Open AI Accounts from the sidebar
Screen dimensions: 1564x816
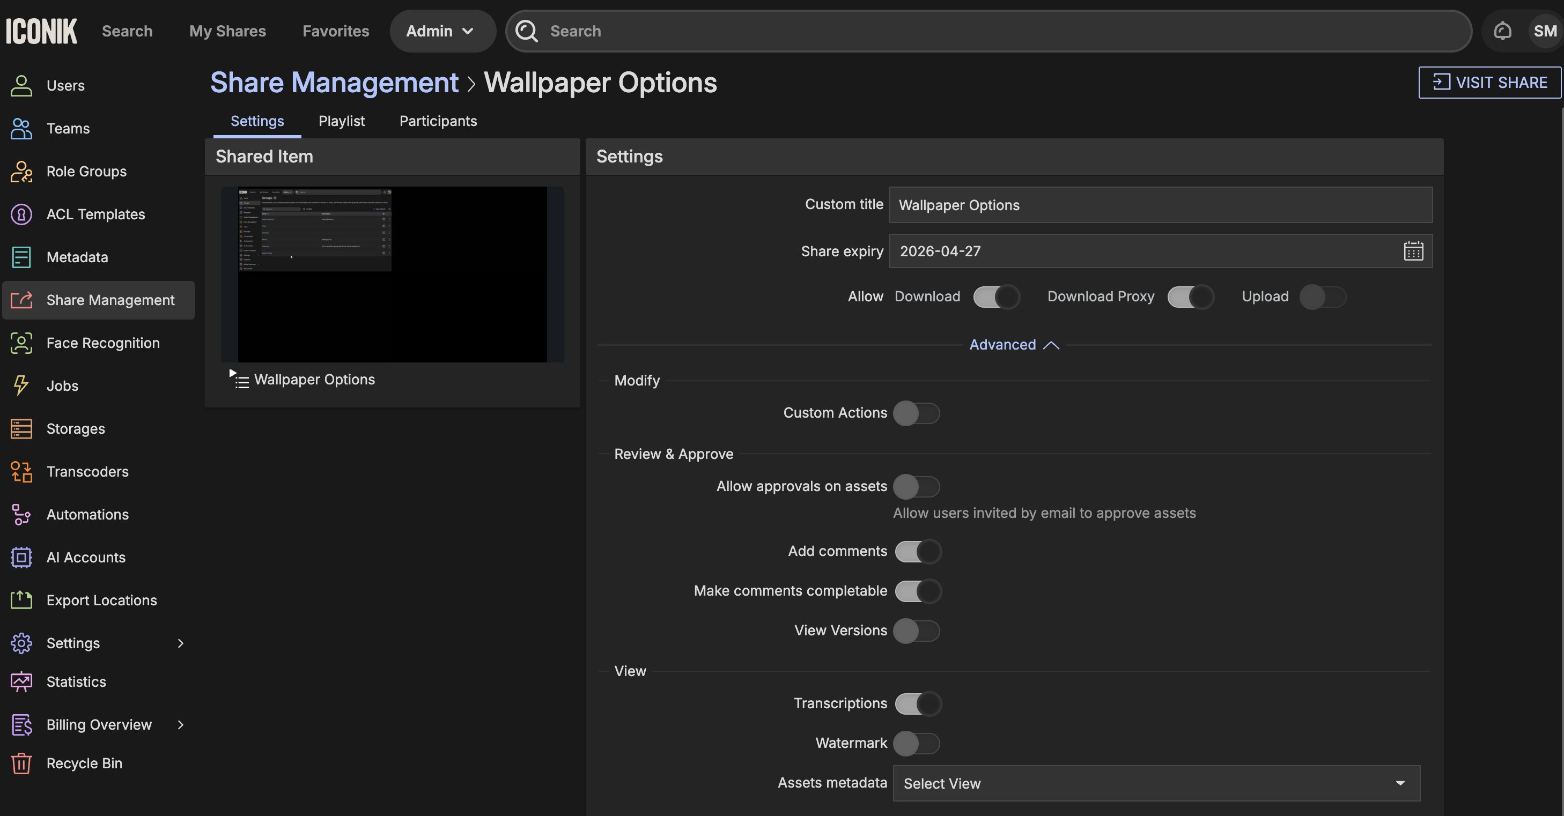[86, 557]
